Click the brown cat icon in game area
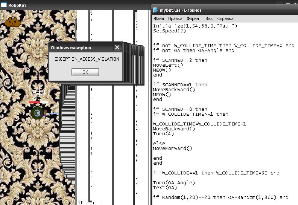 [12, 22]
